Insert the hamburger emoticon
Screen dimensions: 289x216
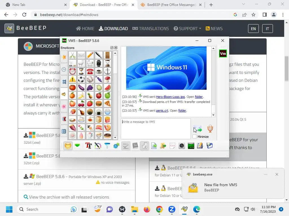99,103
